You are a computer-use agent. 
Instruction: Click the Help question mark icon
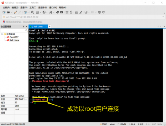tap(99, 12)
